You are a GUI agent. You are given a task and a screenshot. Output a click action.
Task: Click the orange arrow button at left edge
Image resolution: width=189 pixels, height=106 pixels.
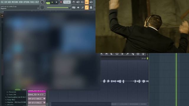click(x=2, y=16)
